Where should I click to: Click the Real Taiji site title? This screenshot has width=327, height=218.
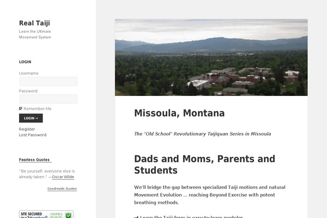34,23
